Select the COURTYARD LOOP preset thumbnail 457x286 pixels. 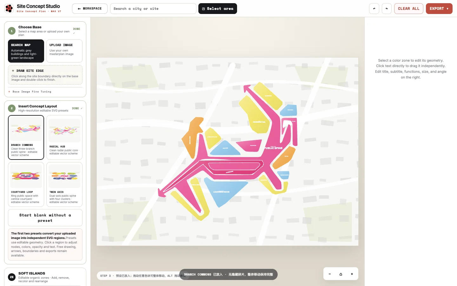tap(26, 184)
